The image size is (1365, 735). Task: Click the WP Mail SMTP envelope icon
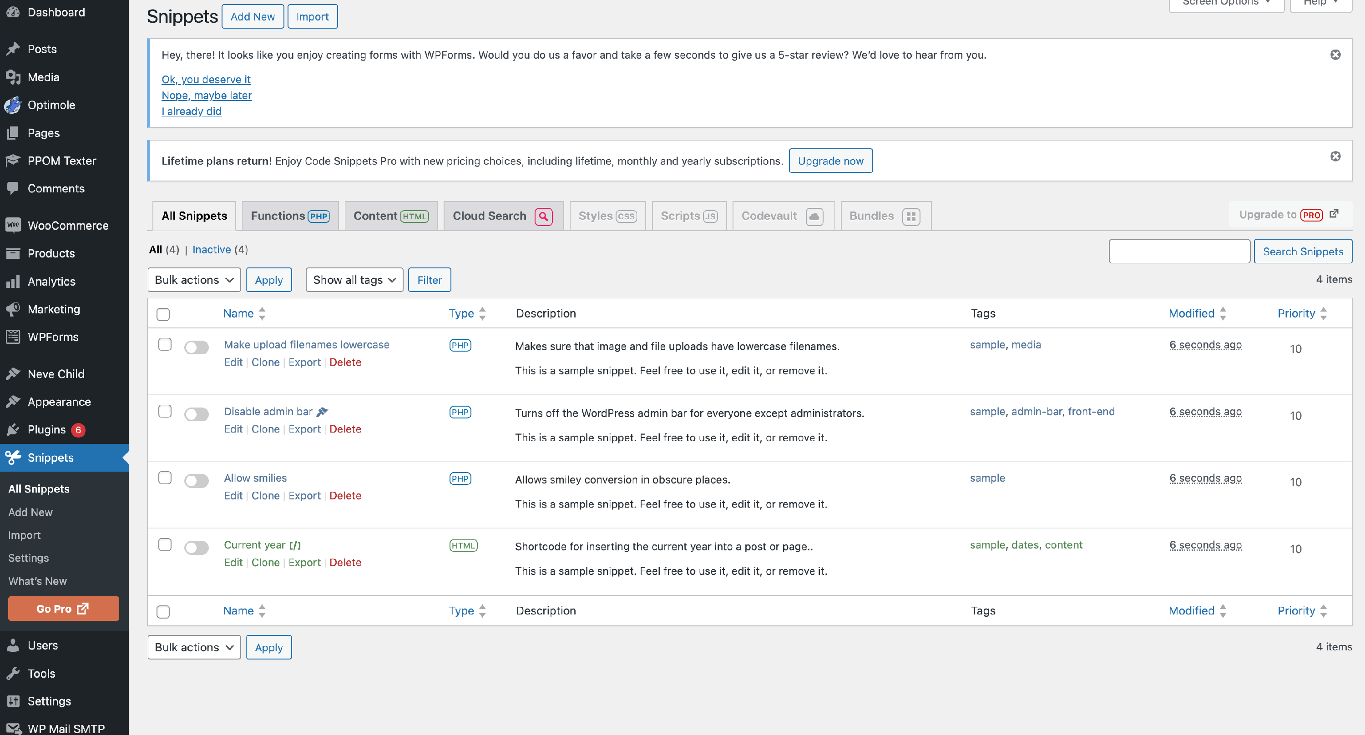(13, 728)
